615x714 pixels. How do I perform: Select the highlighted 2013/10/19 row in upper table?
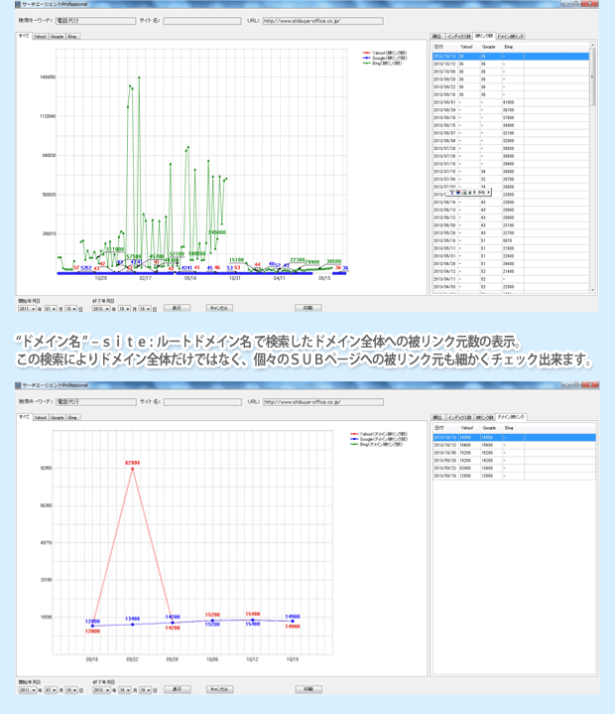[x=511, y=57]
